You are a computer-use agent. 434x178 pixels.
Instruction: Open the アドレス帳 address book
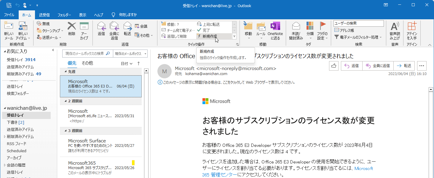(344, 30)
